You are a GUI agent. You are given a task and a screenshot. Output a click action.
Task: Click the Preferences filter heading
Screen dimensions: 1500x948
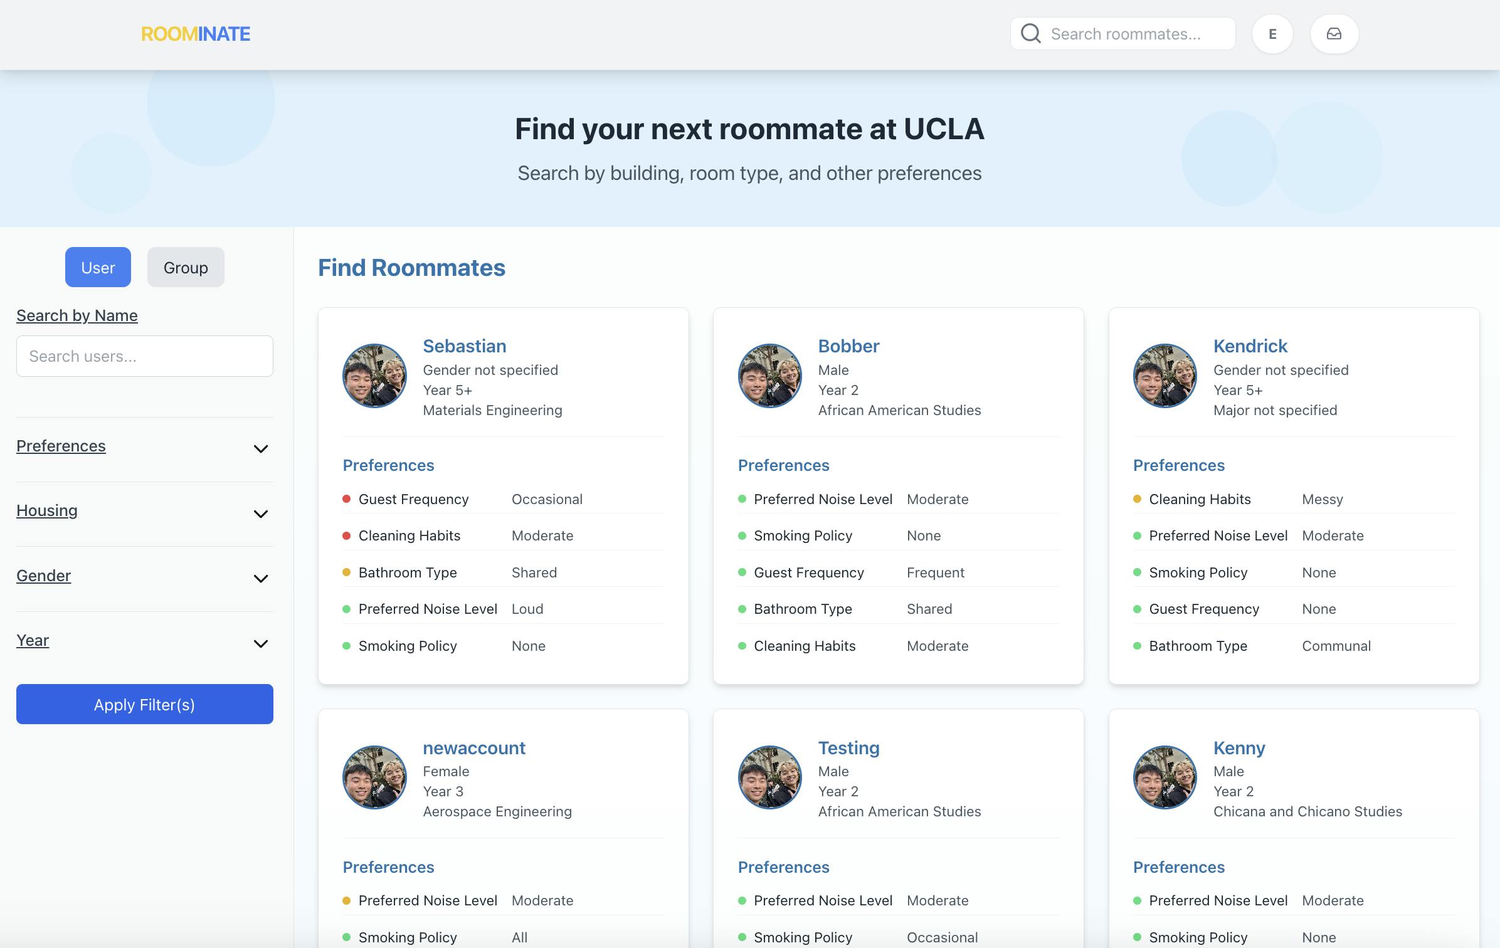(x=61, y=446)
